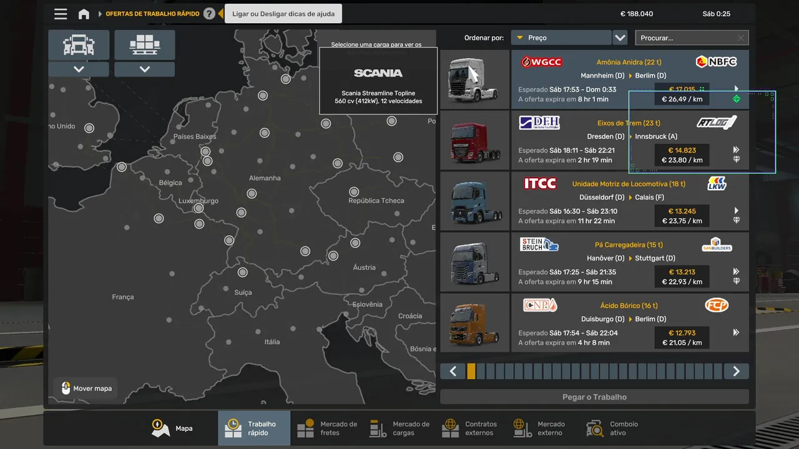
Task: Open the Mercado de fretes tab
Action: (327, 428)
